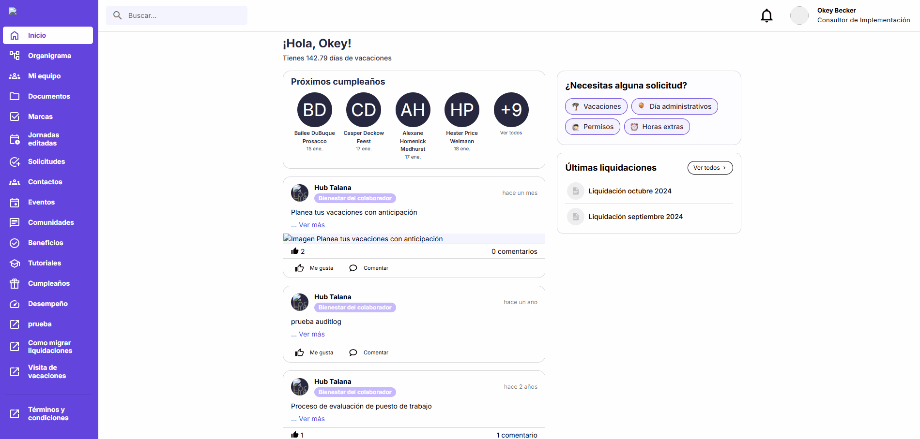Click thumbs-up icon on prueba auditlog post
Viewport: 920px width, 439px height.
[x=299, y=352]
